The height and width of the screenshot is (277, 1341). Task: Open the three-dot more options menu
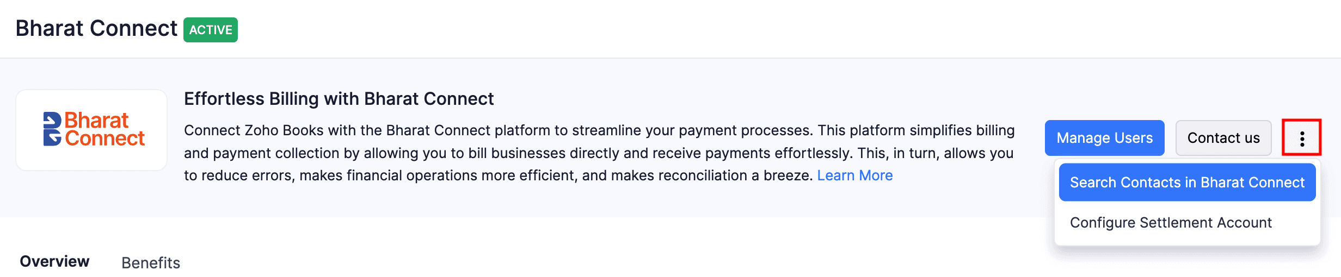point(1301,138)
